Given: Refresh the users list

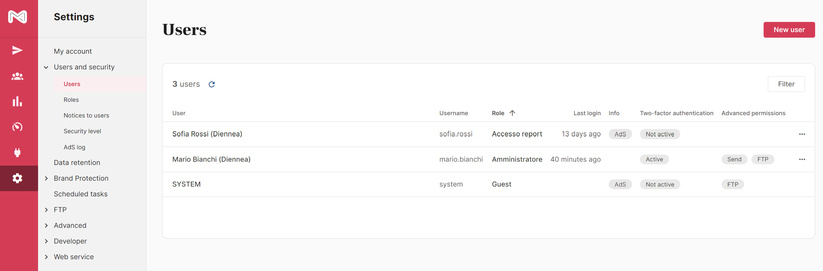Looking at the screenshot, I should click(x=212, y=84).
